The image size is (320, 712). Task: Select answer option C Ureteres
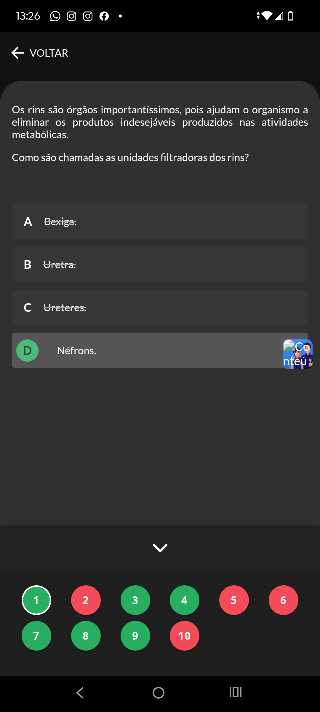[160, 307]
